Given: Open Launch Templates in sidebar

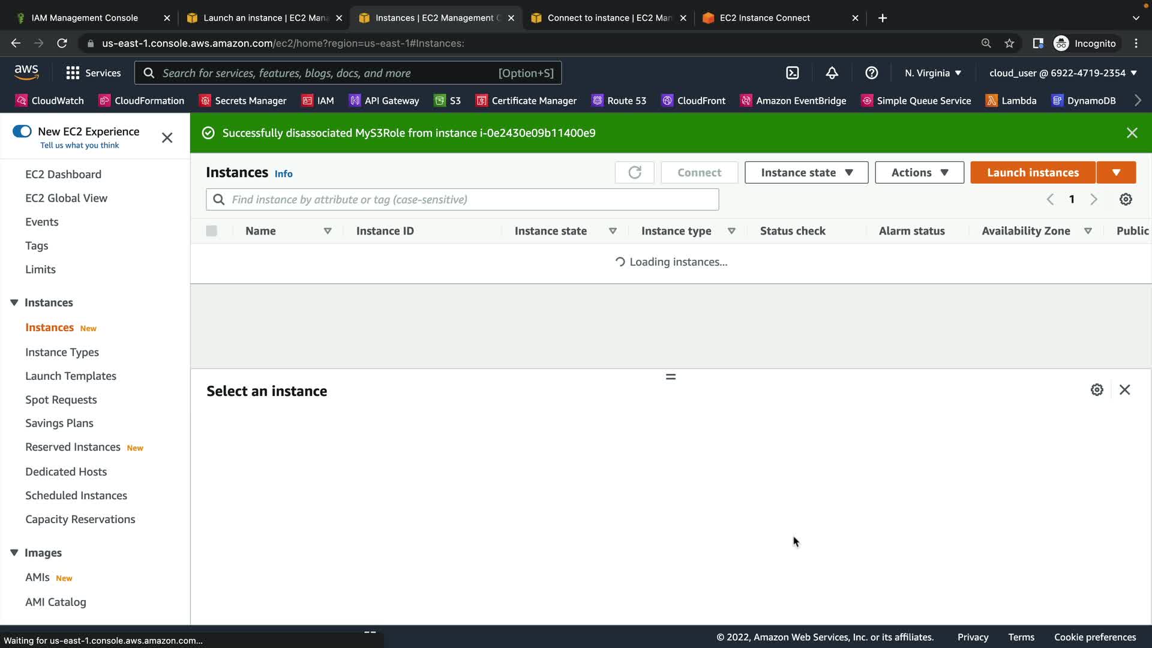Looking at the screenshot, I should click(x=71, y=376).
